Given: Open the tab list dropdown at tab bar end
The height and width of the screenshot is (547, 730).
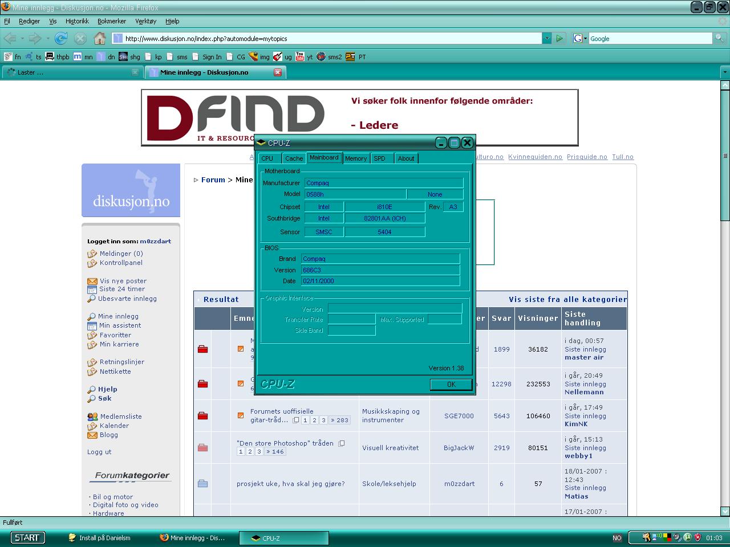Looking at the screenshot, I should coord(725,72).
